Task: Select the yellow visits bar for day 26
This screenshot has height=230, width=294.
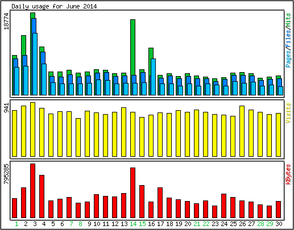Action: (242, 131)
